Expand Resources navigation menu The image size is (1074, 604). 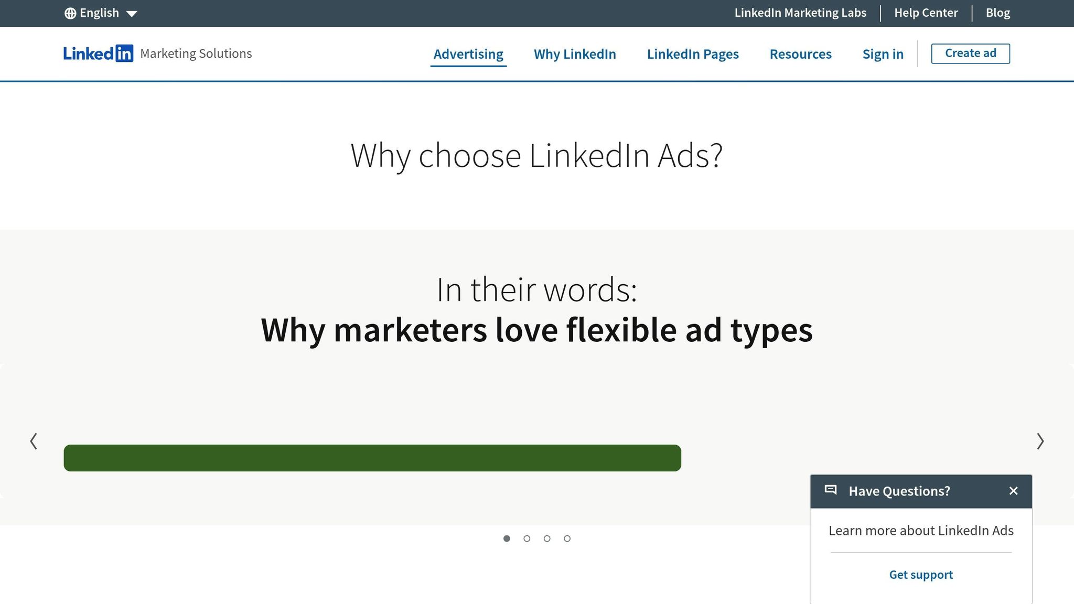point(800,54)
